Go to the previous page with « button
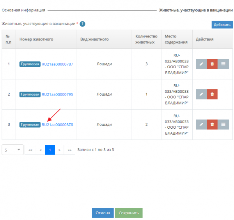Viewport: 234px width, 220px height. (x=41, y=150)
